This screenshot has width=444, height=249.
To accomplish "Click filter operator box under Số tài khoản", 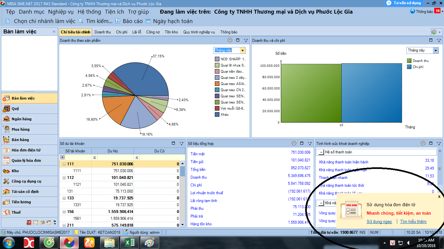I will 62,157.
